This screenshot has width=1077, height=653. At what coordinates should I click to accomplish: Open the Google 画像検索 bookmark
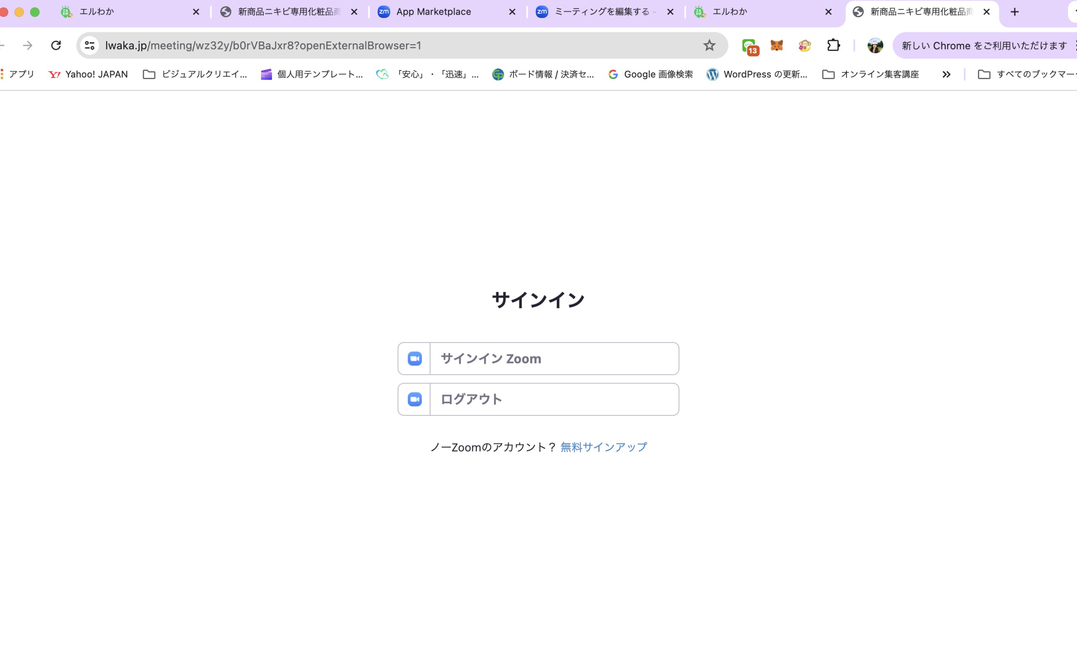point(650,75)
